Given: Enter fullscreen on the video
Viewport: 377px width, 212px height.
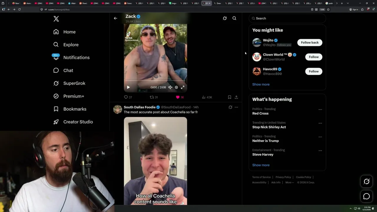Looking at the screenshot, I should (183, 87).
